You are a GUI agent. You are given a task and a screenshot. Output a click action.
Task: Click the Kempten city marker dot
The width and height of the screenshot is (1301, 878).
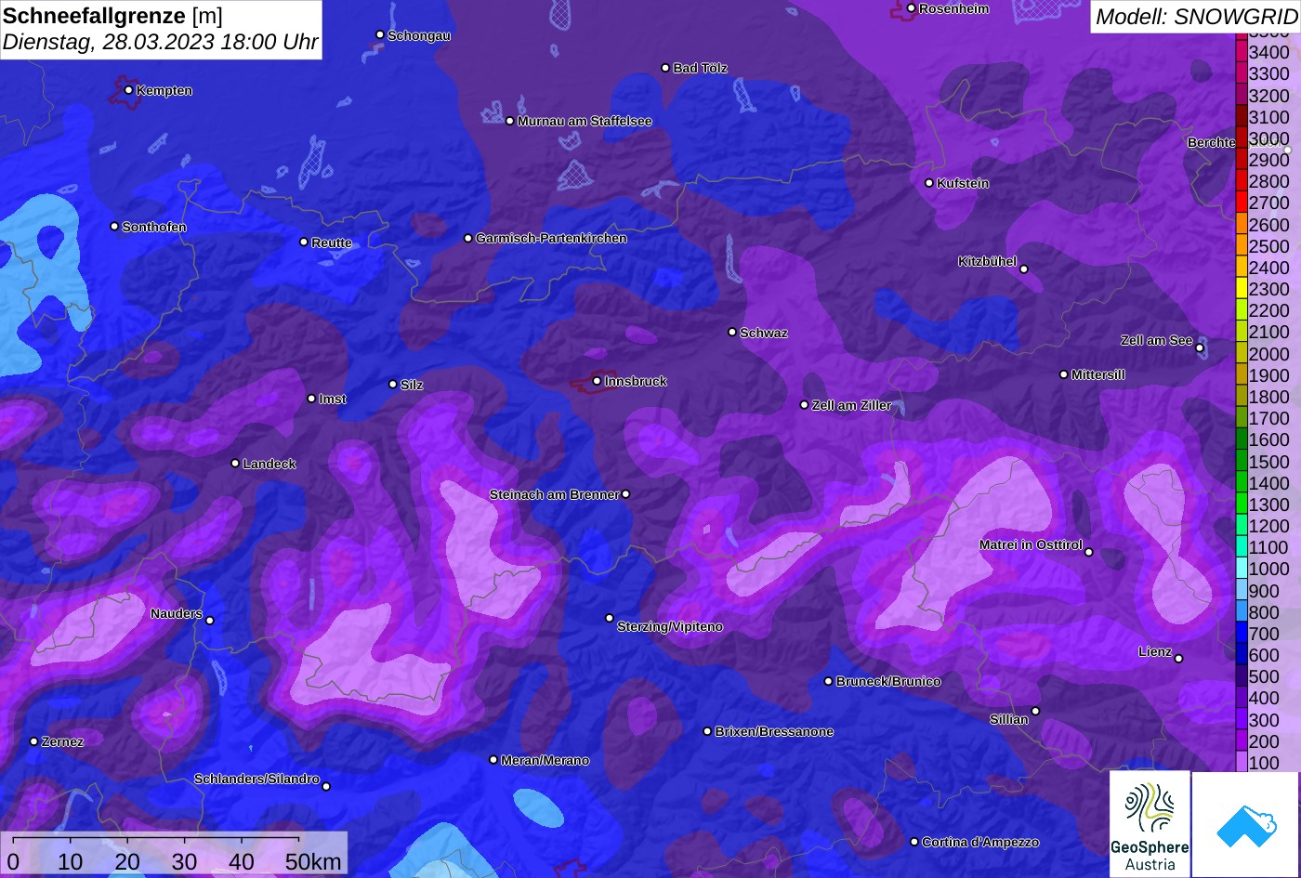tap(129, 90)
